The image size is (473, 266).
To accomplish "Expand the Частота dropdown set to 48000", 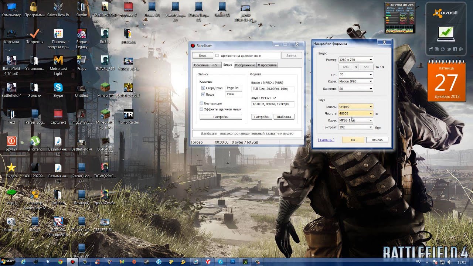I will coord(356,113).
